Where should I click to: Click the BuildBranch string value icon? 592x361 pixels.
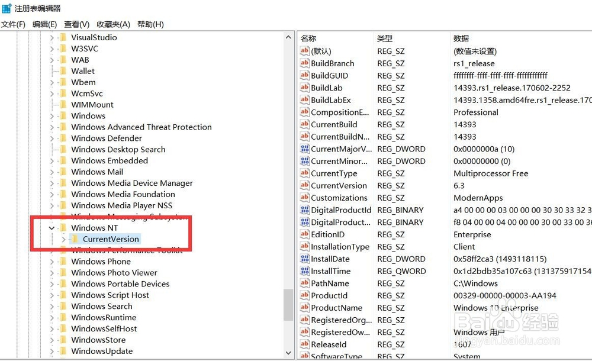click(305, 63)
